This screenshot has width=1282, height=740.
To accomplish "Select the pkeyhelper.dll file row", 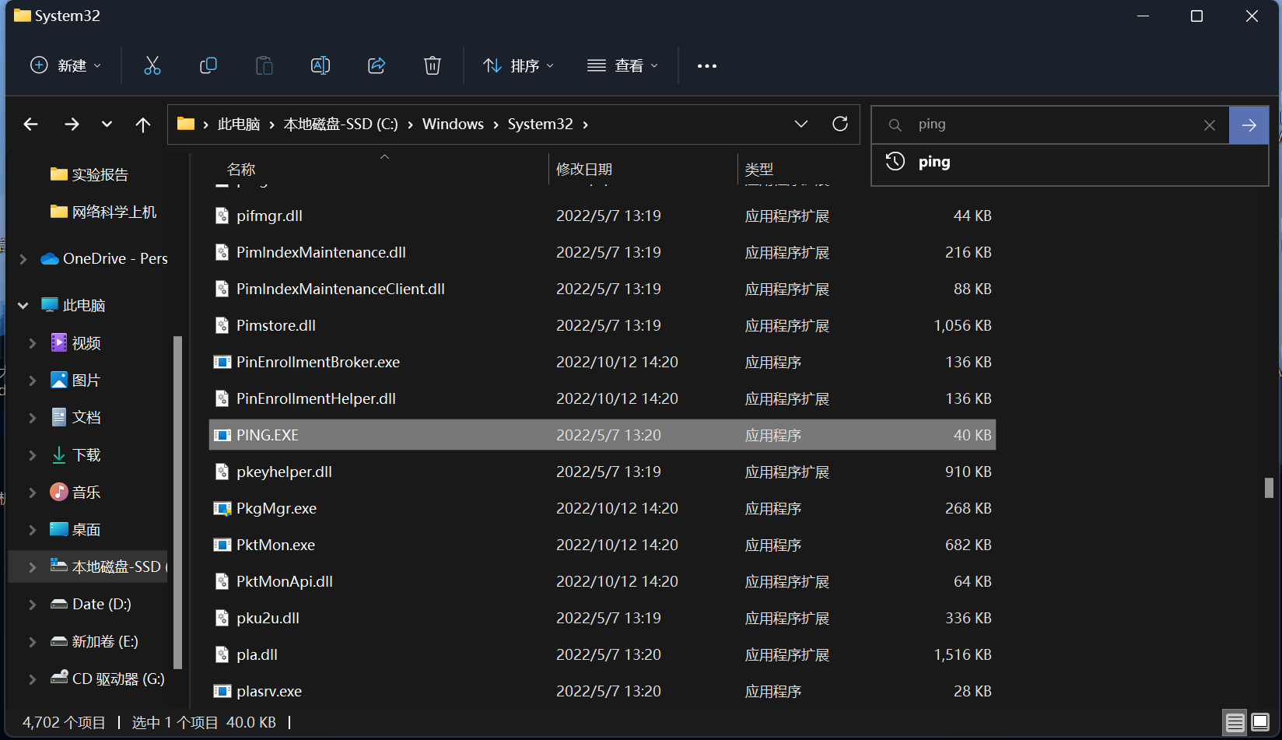I will [602, 472].
